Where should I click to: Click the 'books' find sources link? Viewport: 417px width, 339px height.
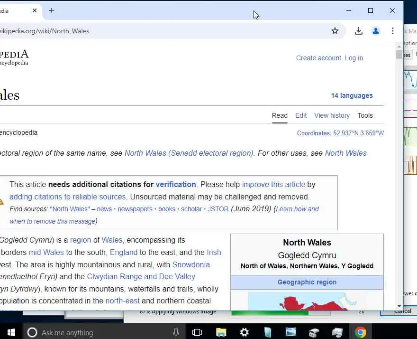[166, 209]
